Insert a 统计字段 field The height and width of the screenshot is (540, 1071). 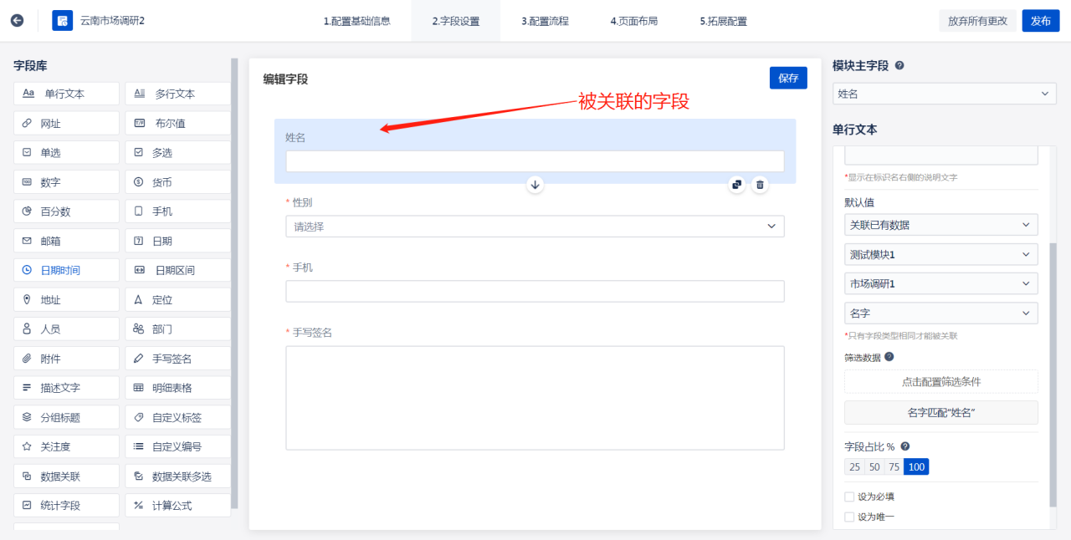click(67, 506)
